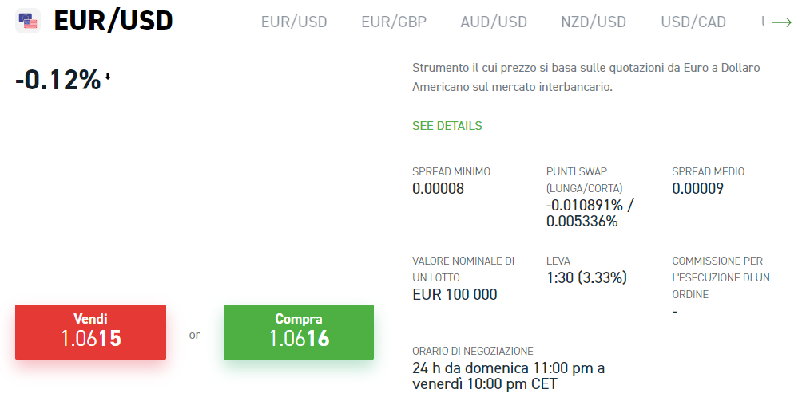Viewport: 802px width, 405px height.
Task: Click the instrument description paragraph
Action: [586, 77]
